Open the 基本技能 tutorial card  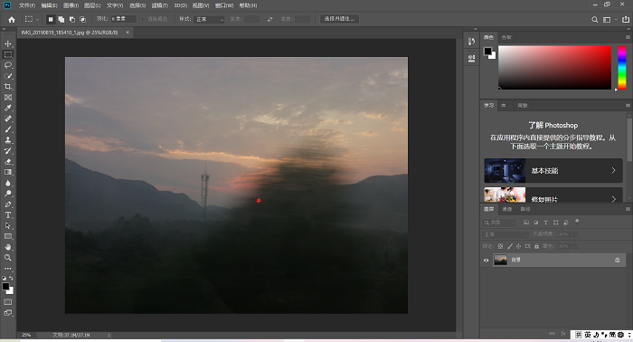point(553,170)
